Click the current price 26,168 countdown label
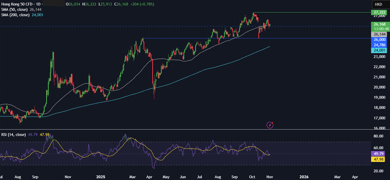The image size is (390, 180). (x=379, y=26)
